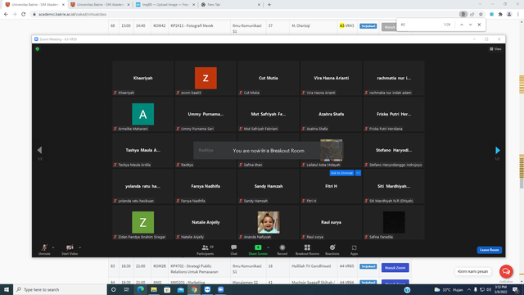
Task: Go to next find result
Action: pyautogui.click(x=470, y=25)
